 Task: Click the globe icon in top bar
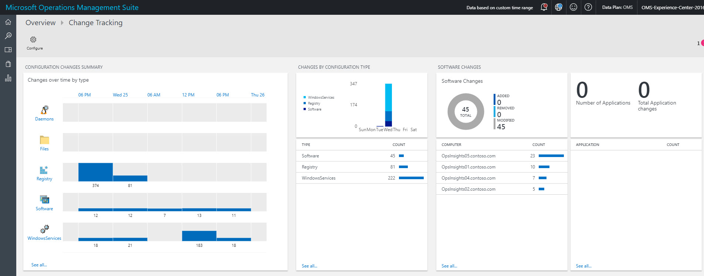tap(559, 7)
